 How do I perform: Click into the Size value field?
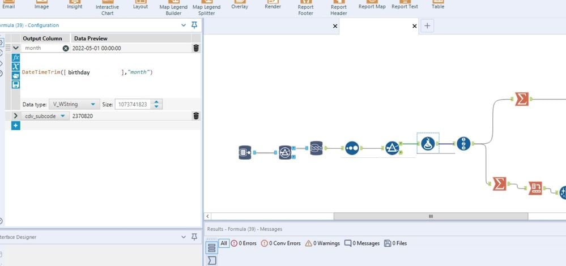134,104
